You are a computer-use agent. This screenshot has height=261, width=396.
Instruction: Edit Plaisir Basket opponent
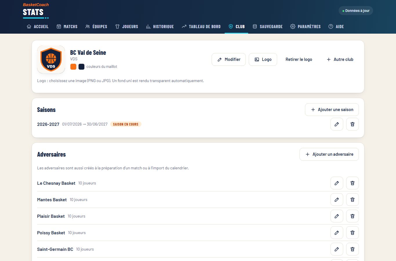(x=337, y=216)
